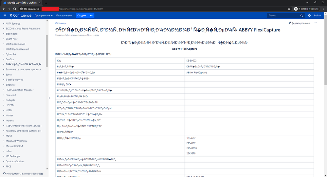Open Bright Asset sidebar page
This screenshot has width=327, height=177.
(12, 39)
